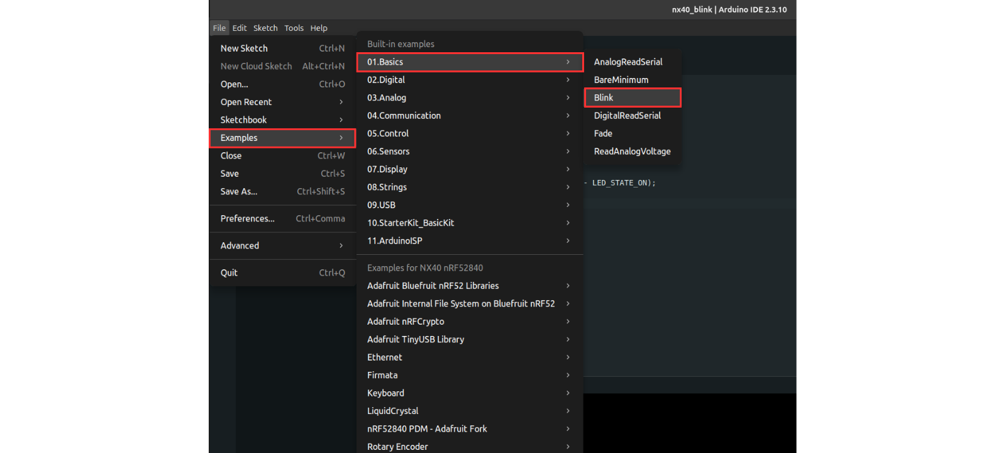Expand the Sketchbook submenu
Viewport: 1006px width, 453px height.
click(x=282, y=120)
